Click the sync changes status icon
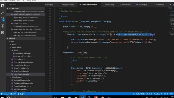 (x=13, y=94)
